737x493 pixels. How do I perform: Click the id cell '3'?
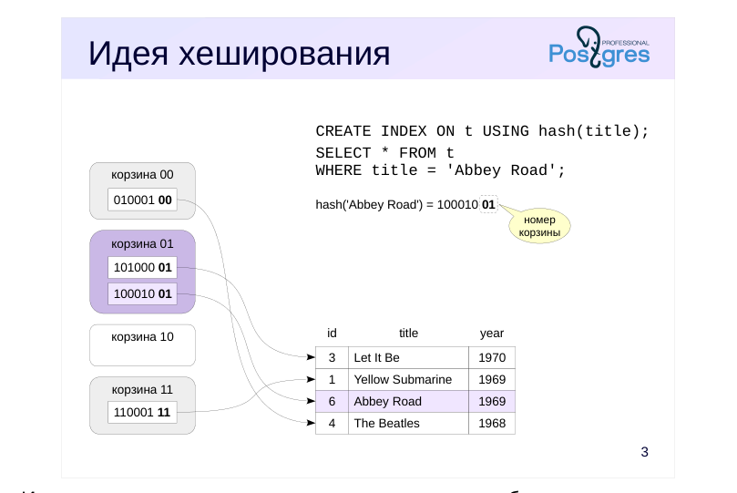(x=332, y=357)
